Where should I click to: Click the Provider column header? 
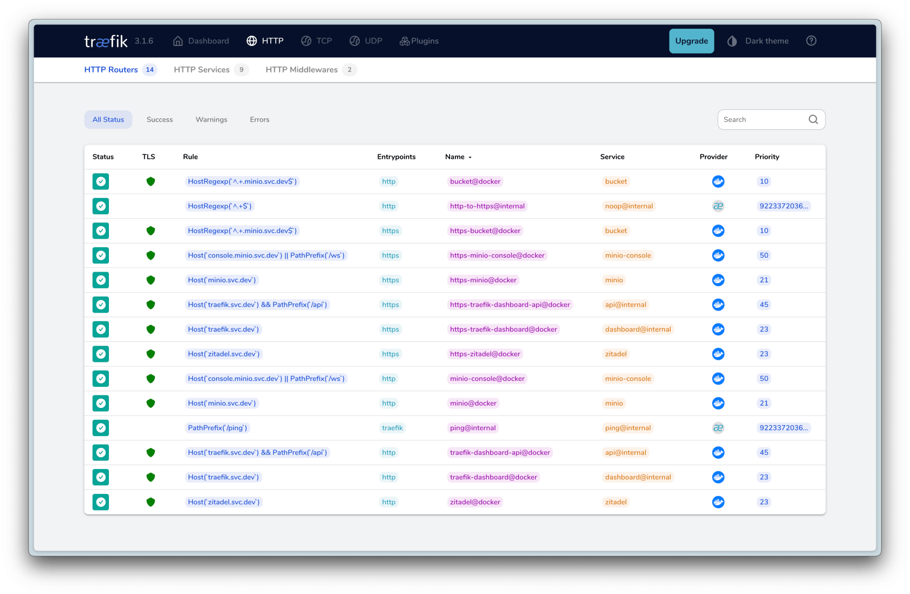click(x=713, y=157)
